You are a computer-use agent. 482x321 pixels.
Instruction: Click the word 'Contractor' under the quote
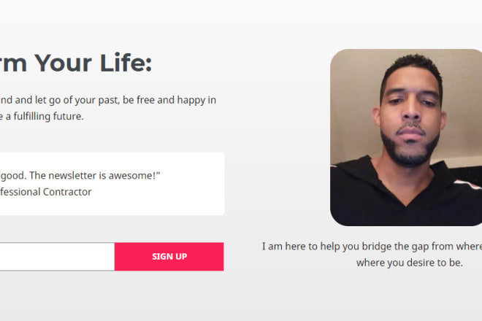click(67, 192)
